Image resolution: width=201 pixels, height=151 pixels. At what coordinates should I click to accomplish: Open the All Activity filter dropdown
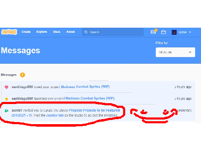pyautogui.click(x=175, y=52)
